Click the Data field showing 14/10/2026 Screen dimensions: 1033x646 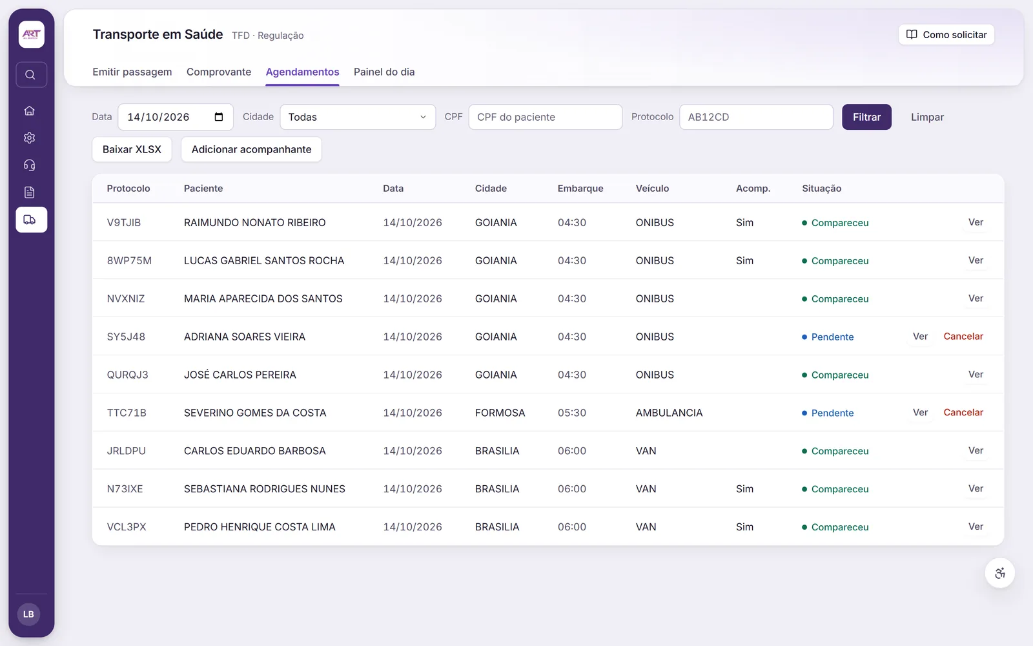[176, 117]
